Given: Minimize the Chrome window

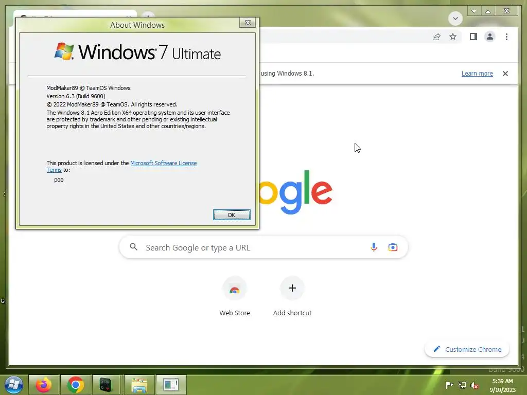Looking at the screenshot, I should click(474, 11).
